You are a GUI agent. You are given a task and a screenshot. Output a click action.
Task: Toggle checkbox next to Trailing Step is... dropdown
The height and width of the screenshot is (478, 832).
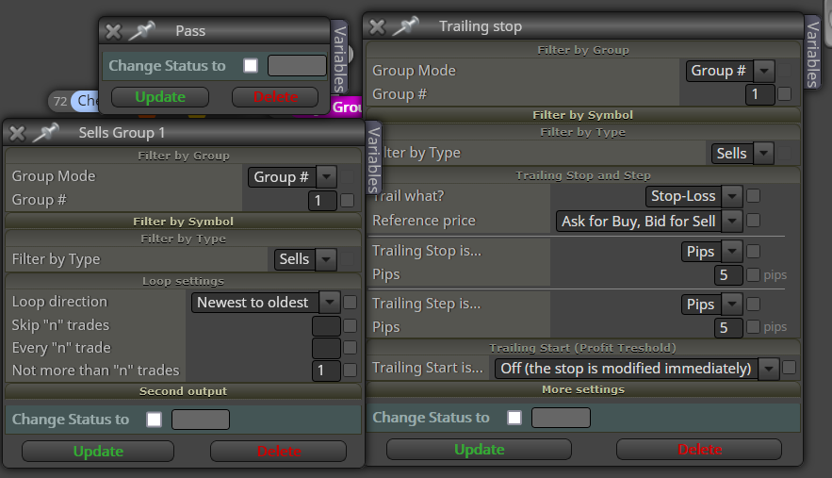click(753, 304)
